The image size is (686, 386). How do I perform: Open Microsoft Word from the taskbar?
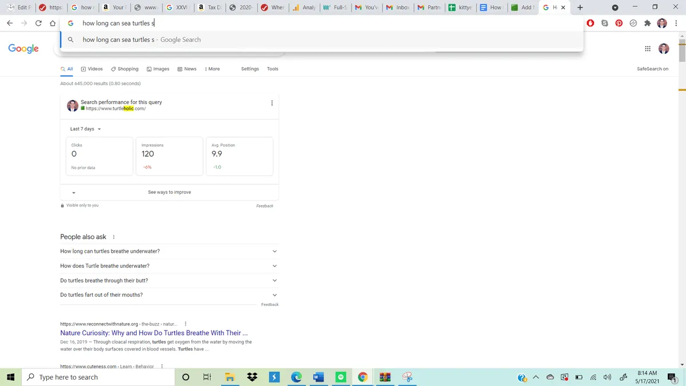318,377
